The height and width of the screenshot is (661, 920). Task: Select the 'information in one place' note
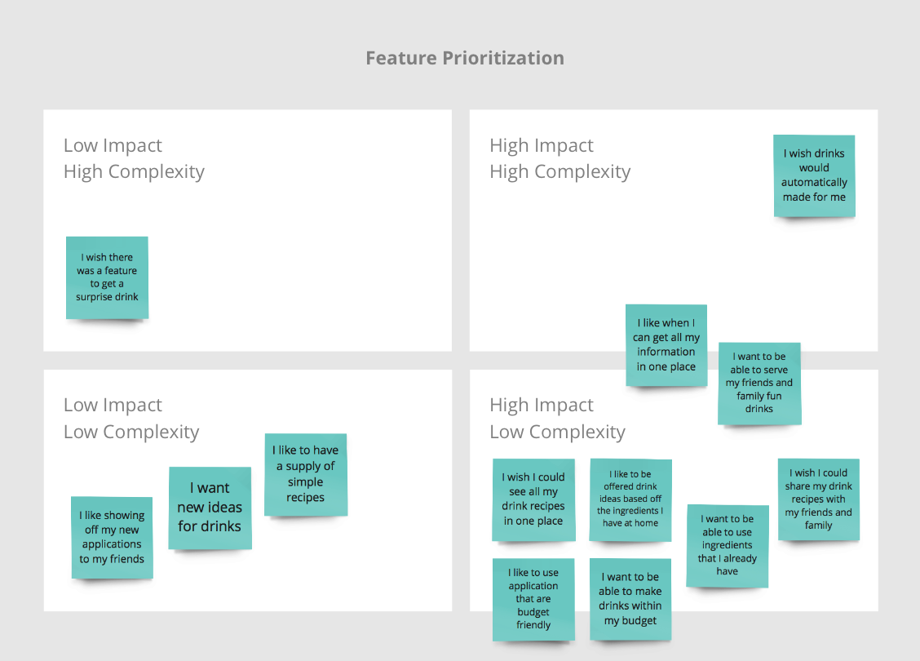pos(666,345)
